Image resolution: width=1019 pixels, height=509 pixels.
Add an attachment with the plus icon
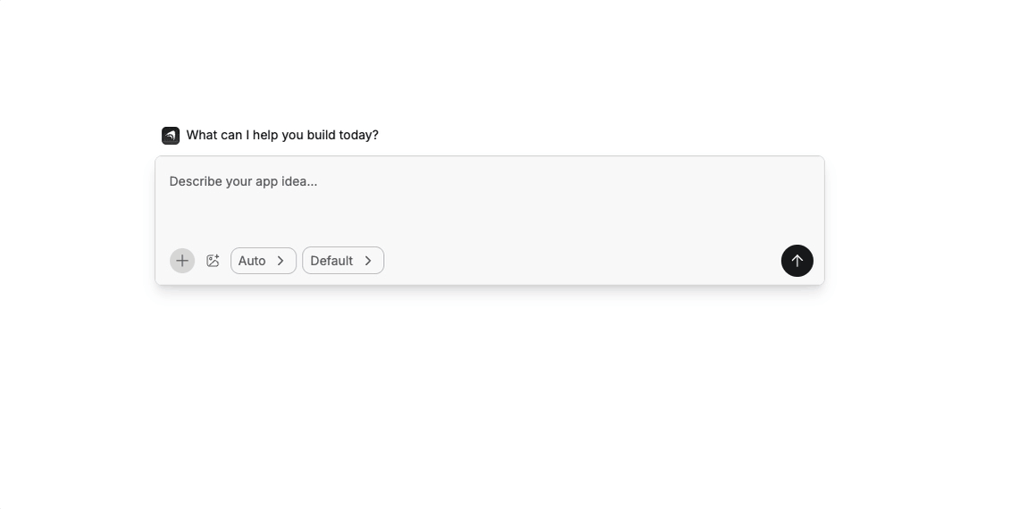click(x=182, y=261)
